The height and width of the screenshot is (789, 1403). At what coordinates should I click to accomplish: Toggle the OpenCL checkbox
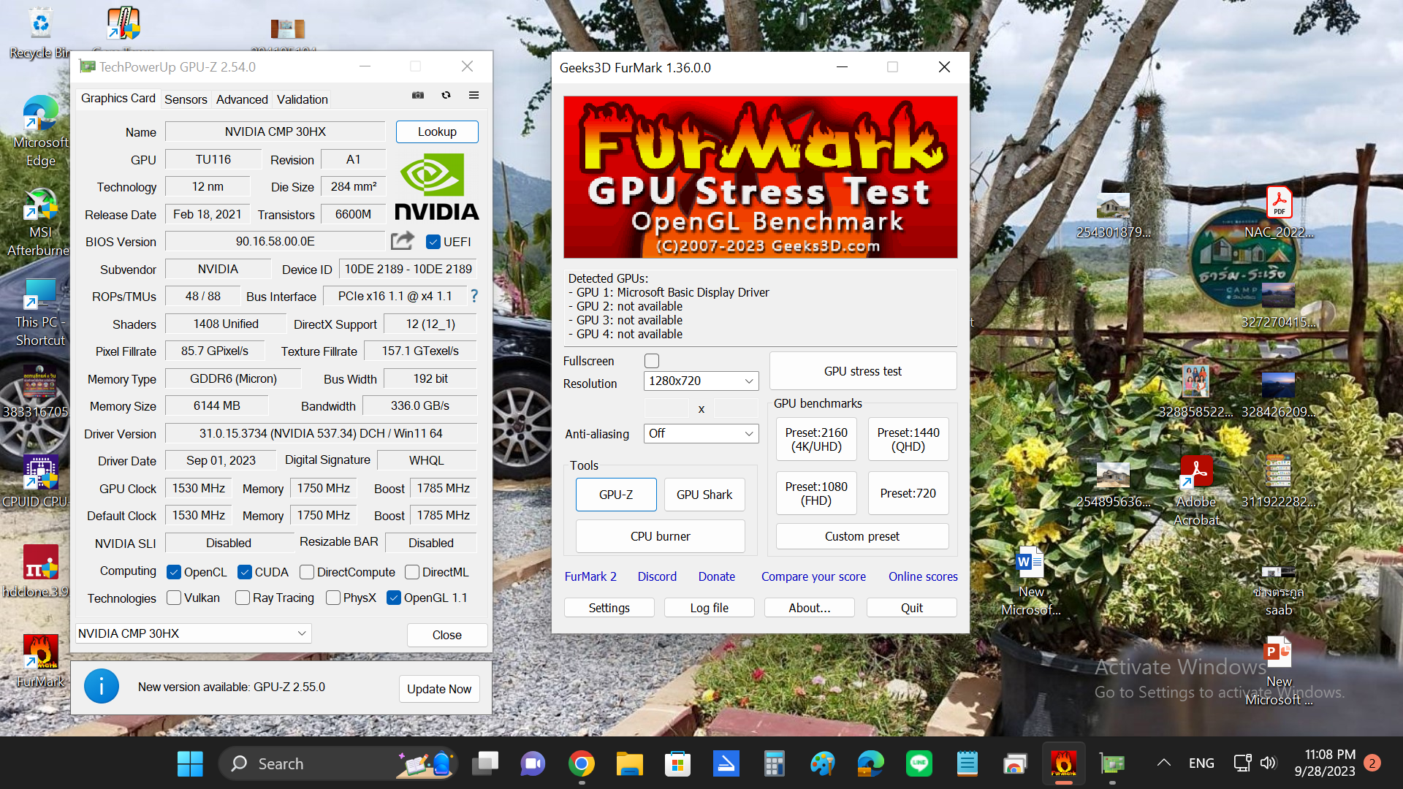[x=174, y=572]
